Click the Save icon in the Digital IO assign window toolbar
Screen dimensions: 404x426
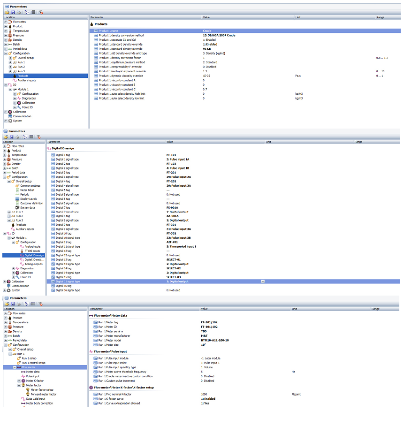coord(11,137)
